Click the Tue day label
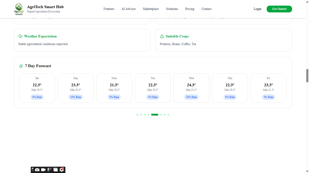 tap(153, 78)
